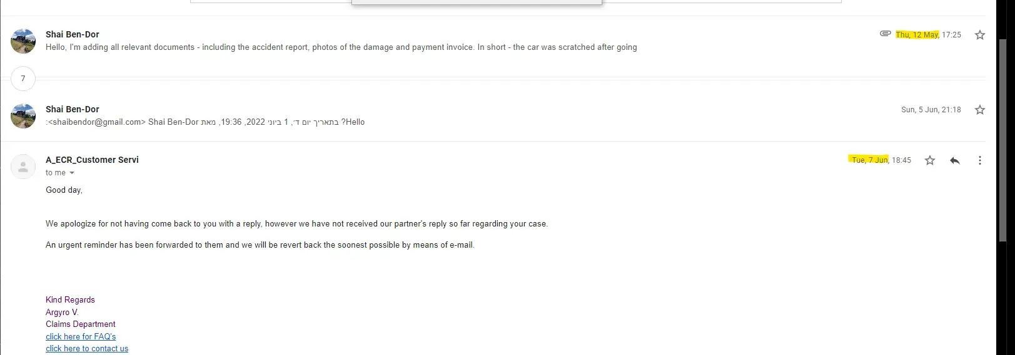The width and height of the screenshot is (1015, 355).
Task: Click the sender name A_ECR_Customer Servi
Action: pyautogui.click(x=92, y=160)
